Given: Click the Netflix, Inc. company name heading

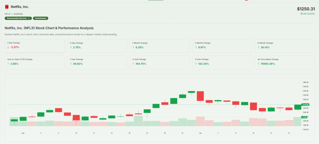Looking at the screenshot, I should 20,7.
